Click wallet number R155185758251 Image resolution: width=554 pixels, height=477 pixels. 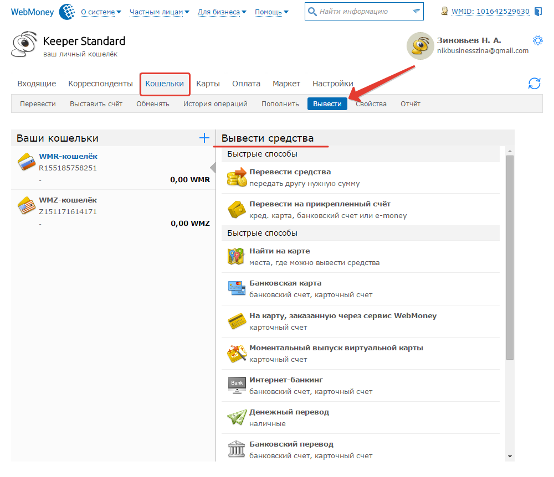[68, 168]
